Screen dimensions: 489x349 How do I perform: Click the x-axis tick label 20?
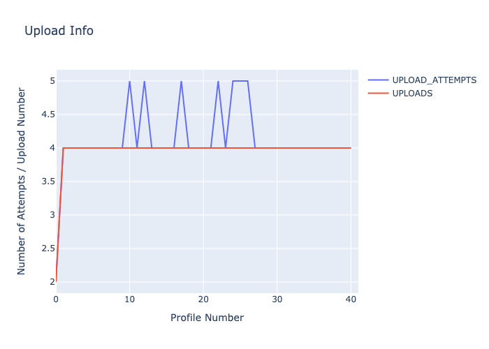[203, 299]
